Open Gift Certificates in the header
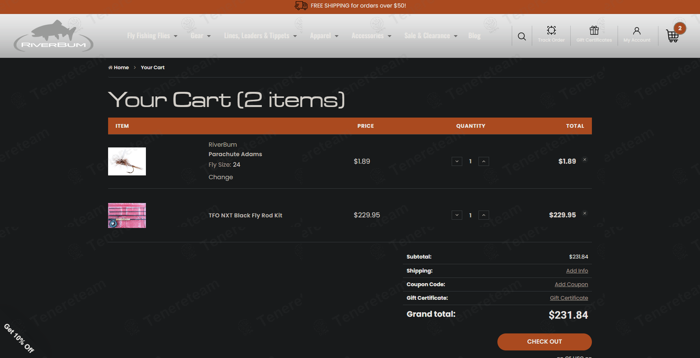 [594, 34]
